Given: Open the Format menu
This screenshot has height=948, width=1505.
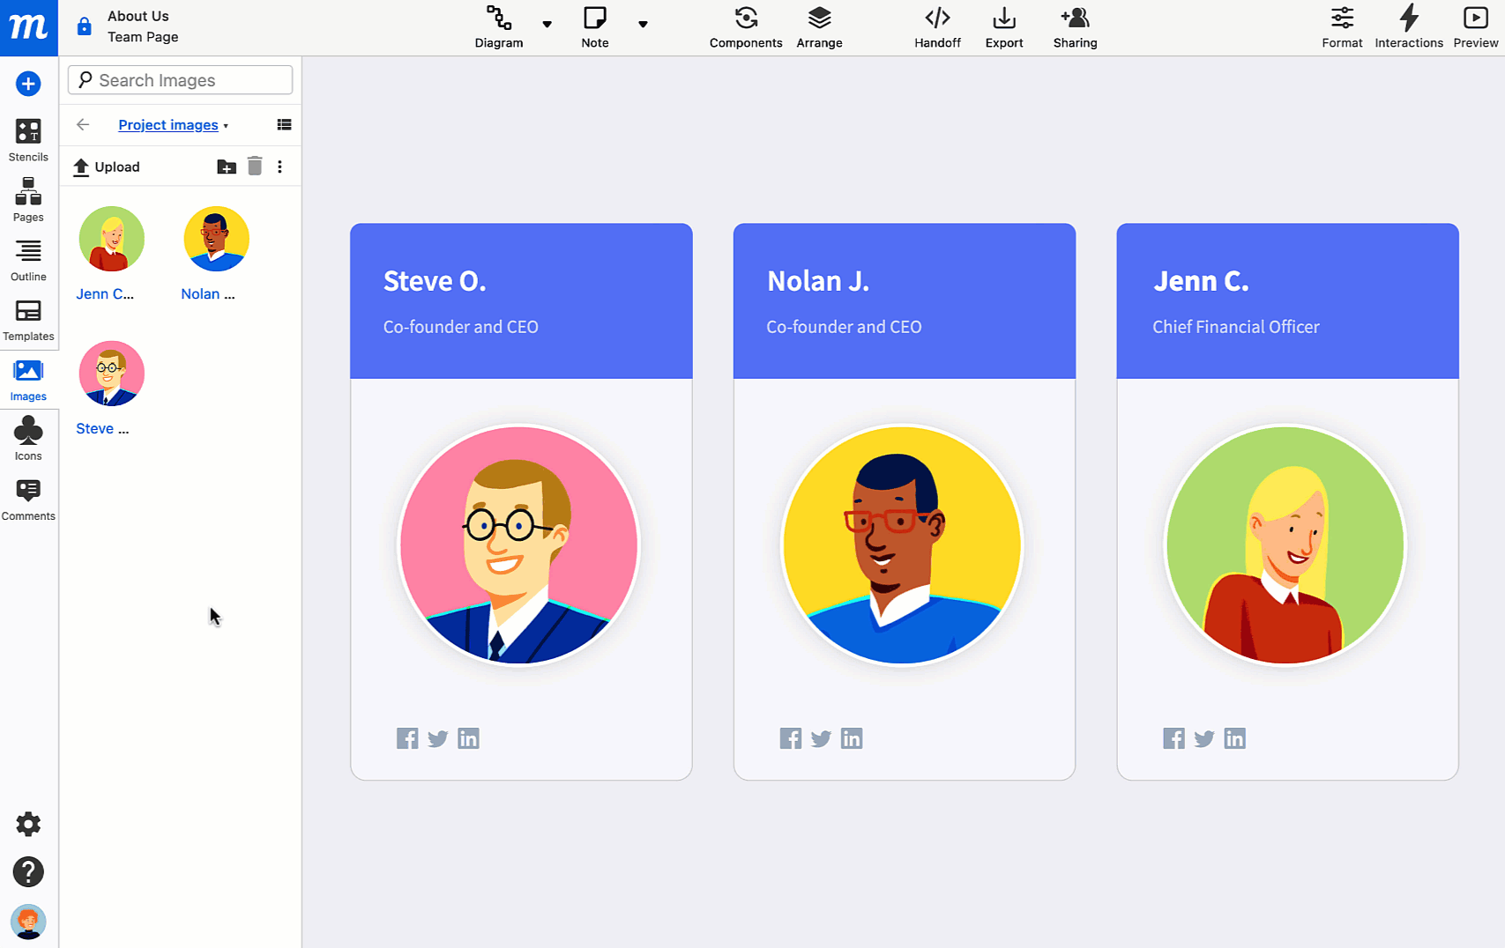Looking at the screenshot, I should click(x=1342, y=26).
